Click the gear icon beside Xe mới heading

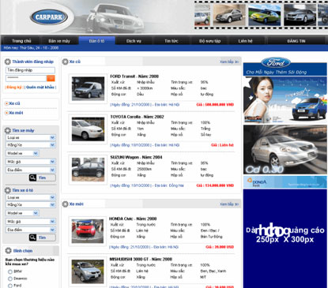[x=65, y=204]
